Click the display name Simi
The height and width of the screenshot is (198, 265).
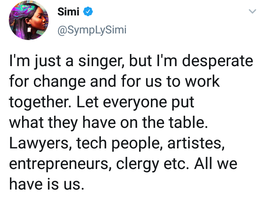(68, 12)
